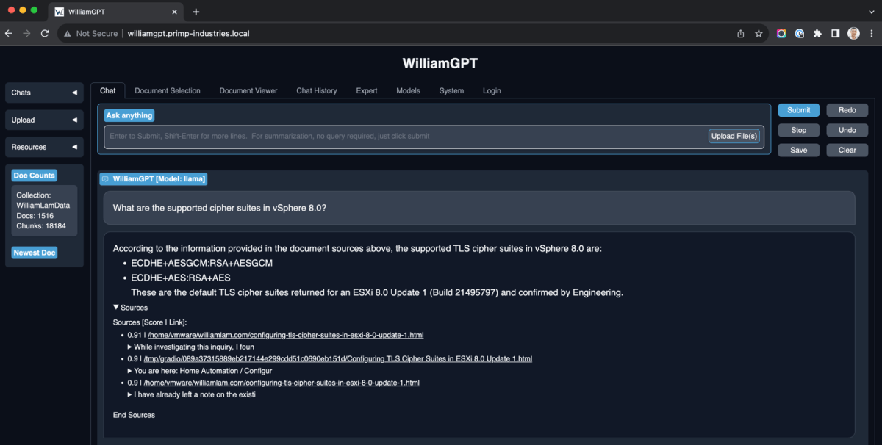Click the share page icon in address bar
Viewport: 882px width, 445px height.
(x=741, y=33)
